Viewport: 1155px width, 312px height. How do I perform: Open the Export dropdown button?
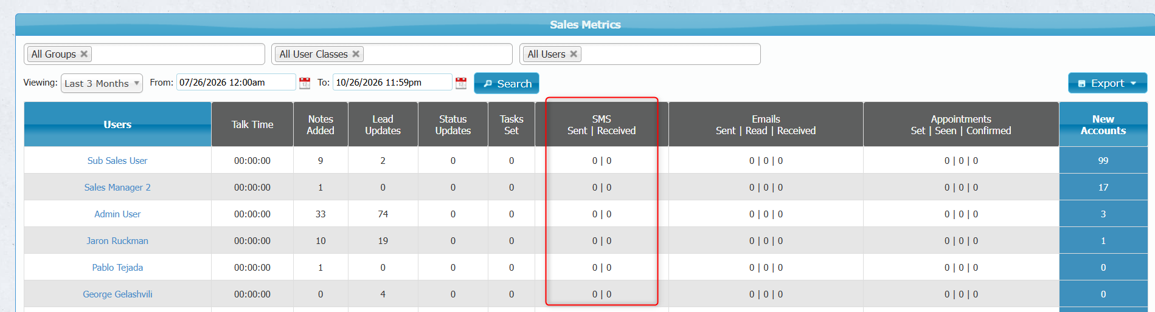click(x=1108, y=83)
